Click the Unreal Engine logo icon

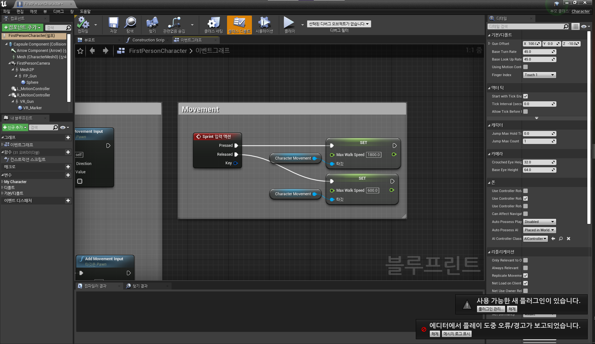pyautogui.click(x=4, y=4)
